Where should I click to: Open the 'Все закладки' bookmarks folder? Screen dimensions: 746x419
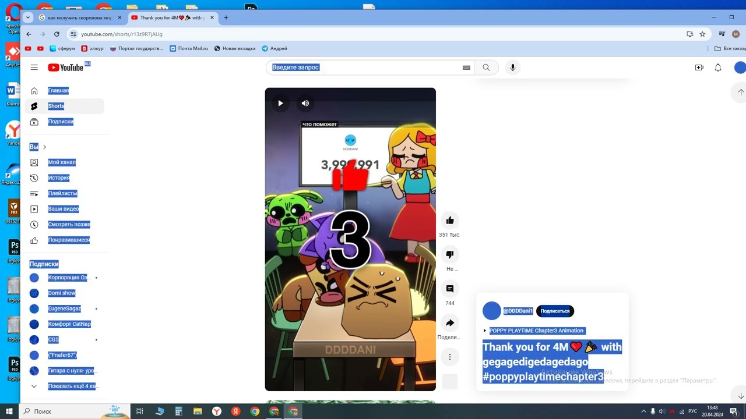pos(730,48)
